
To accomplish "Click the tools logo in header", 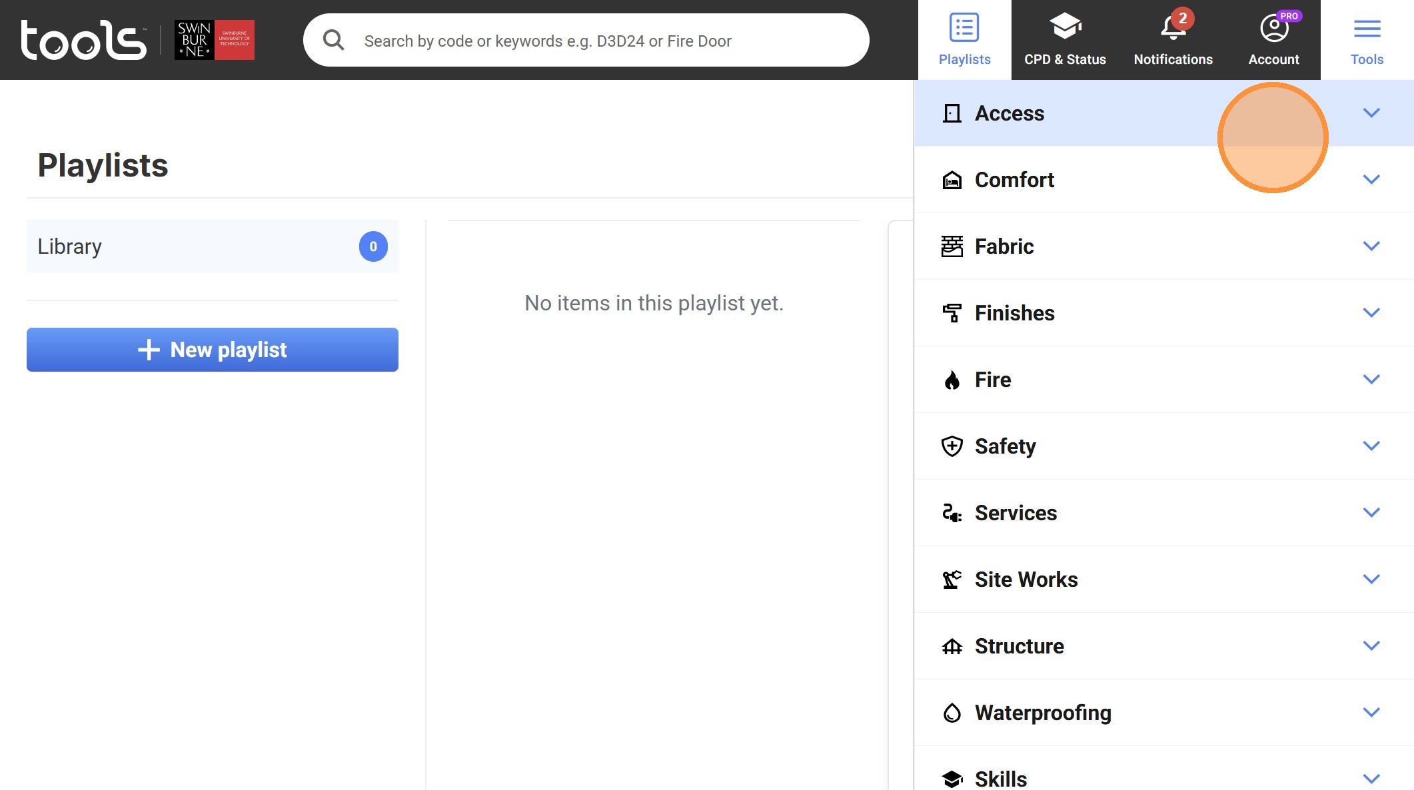I will [x=83, y=40].
